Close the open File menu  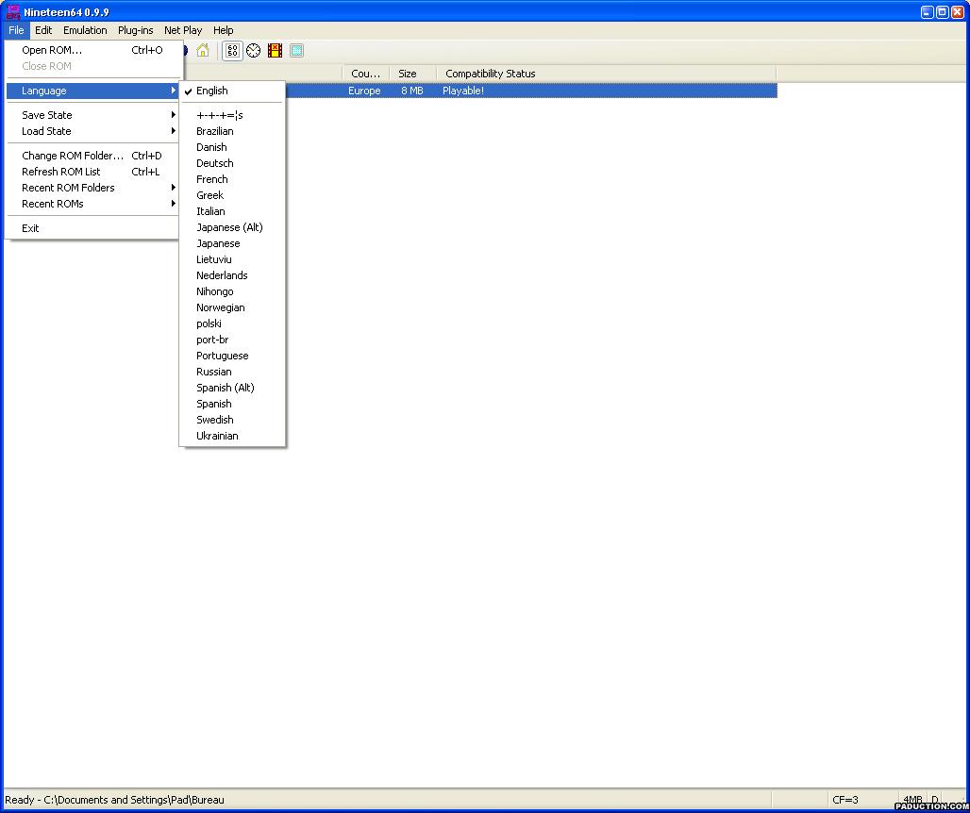pos(16,30)
